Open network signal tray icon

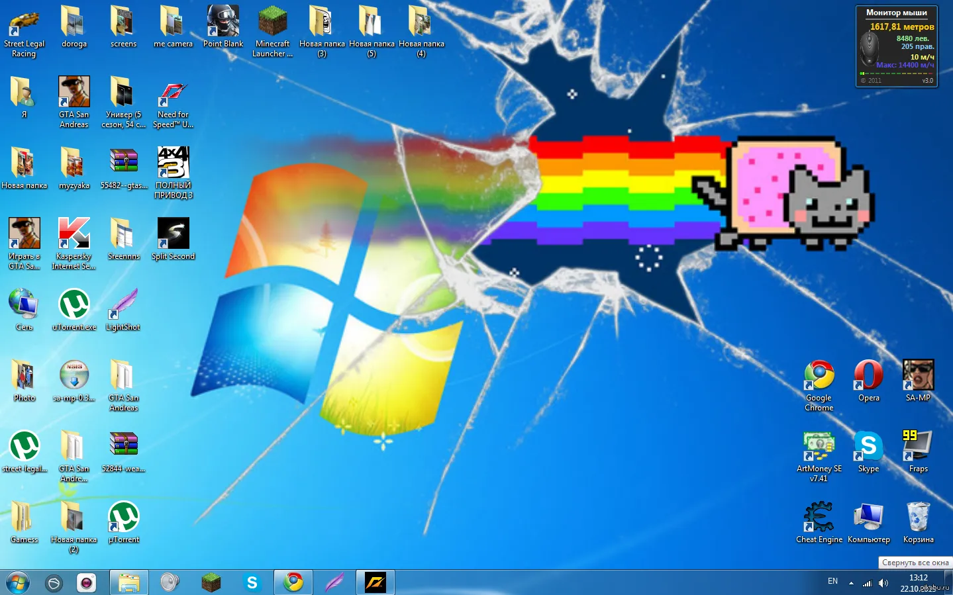click(867, 583)
